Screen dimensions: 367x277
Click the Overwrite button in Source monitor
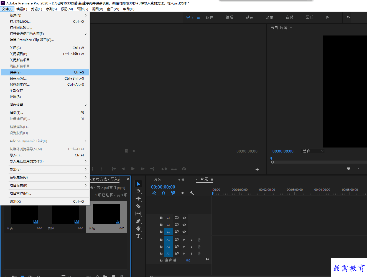click(174, 169)
